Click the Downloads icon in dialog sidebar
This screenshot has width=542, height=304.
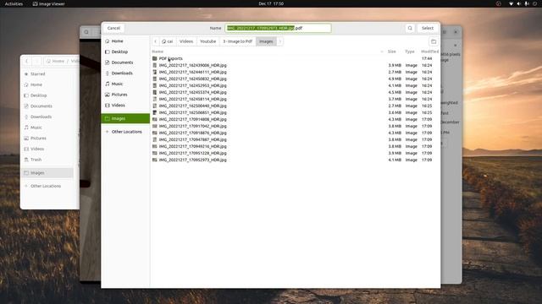tap(108, 73)
